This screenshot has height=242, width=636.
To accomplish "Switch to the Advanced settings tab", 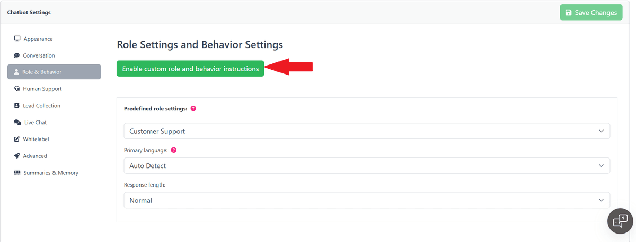I will [x=35, y=156].
